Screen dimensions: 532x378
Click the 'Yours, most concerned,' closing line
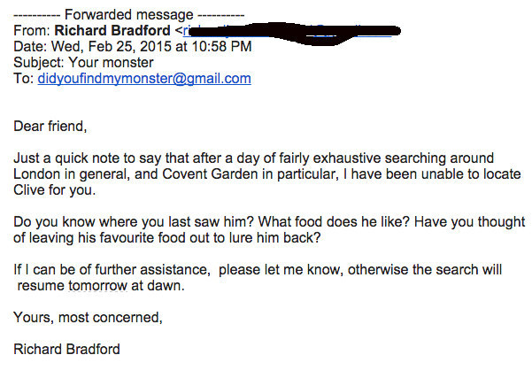click(x=88, y=318)
